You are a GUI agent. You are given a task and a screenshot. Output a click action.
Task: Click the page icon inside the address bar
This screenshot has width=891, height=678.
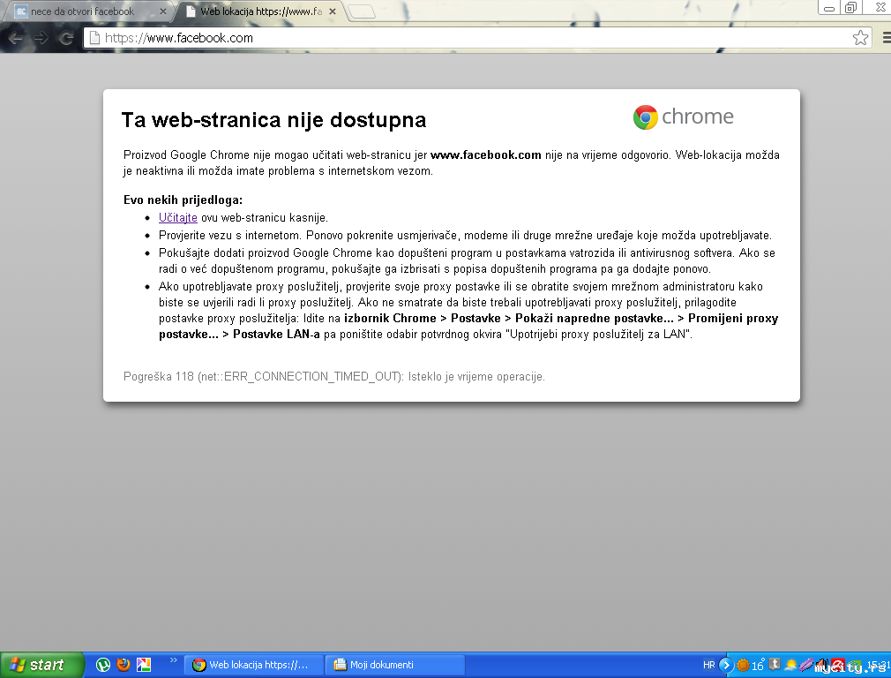(x=95, y=38)
